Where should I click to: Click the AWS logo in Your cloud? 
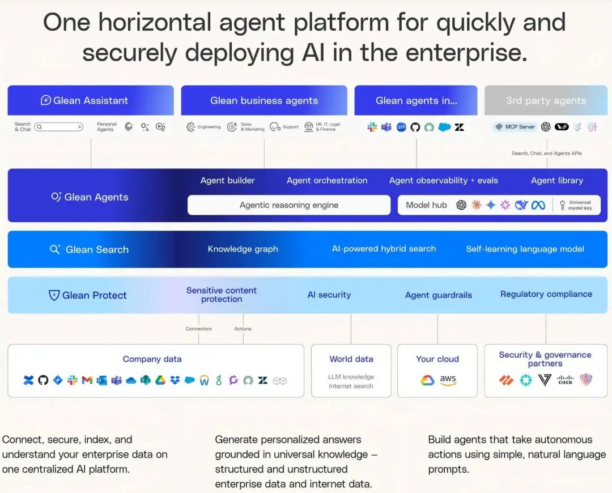448,380
